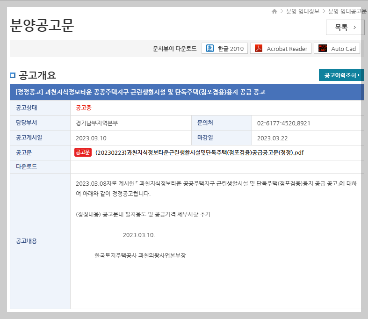This screenshot has width=368, height=319.
Task: Click the 2023.03.10. date in notice body
Action: coord(139,235)
